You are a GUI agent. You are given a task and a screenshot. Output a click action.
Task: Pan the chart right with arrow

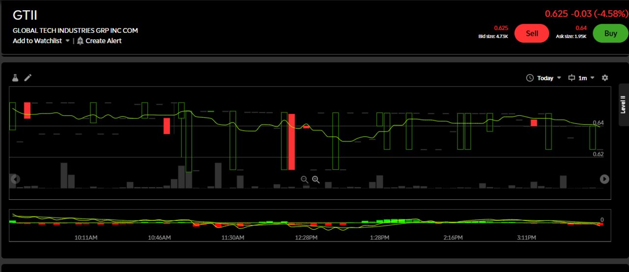pos(604,179)
